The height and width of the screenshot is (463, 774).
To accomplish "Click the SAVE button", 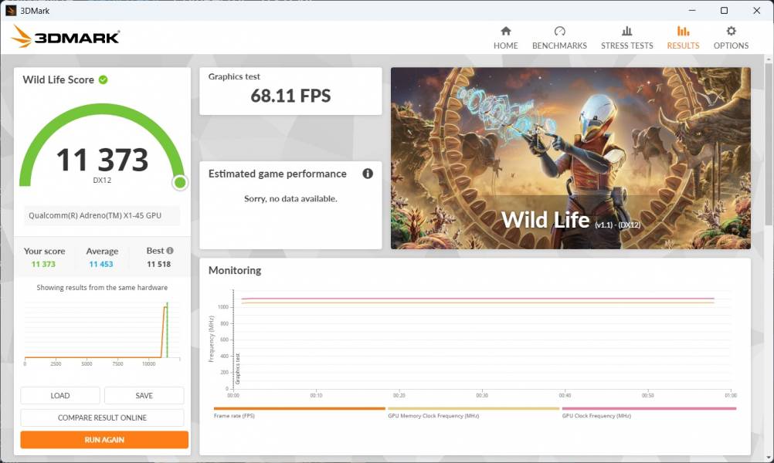I will [x=144, y=395].
